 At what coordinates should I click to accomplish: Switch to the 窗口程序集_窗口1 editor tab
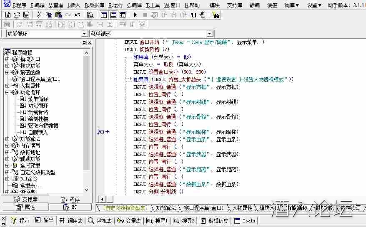[x=204, y=208]
